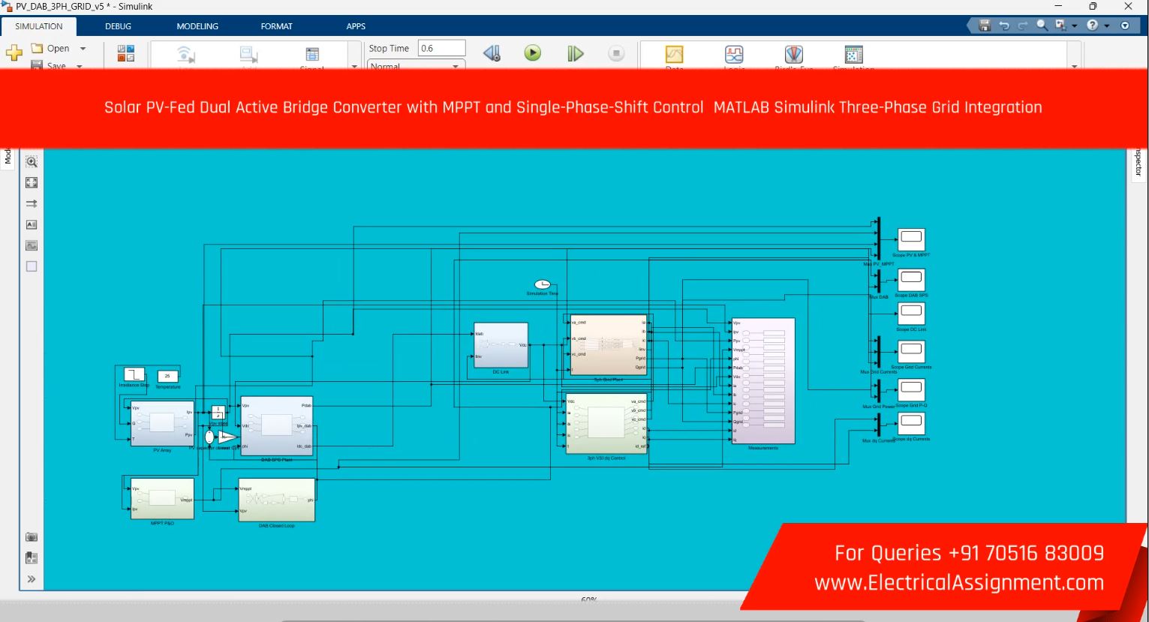1149x622 pixels.
Task: Click the Zoom tool in palette
Action: point(32,161)
